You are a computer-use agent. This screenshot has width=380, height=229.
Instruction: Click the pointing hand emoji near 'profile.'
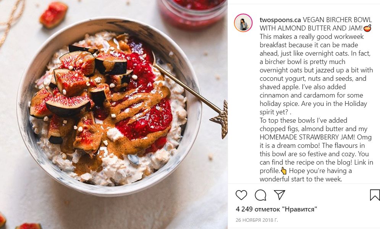(283, 171)
